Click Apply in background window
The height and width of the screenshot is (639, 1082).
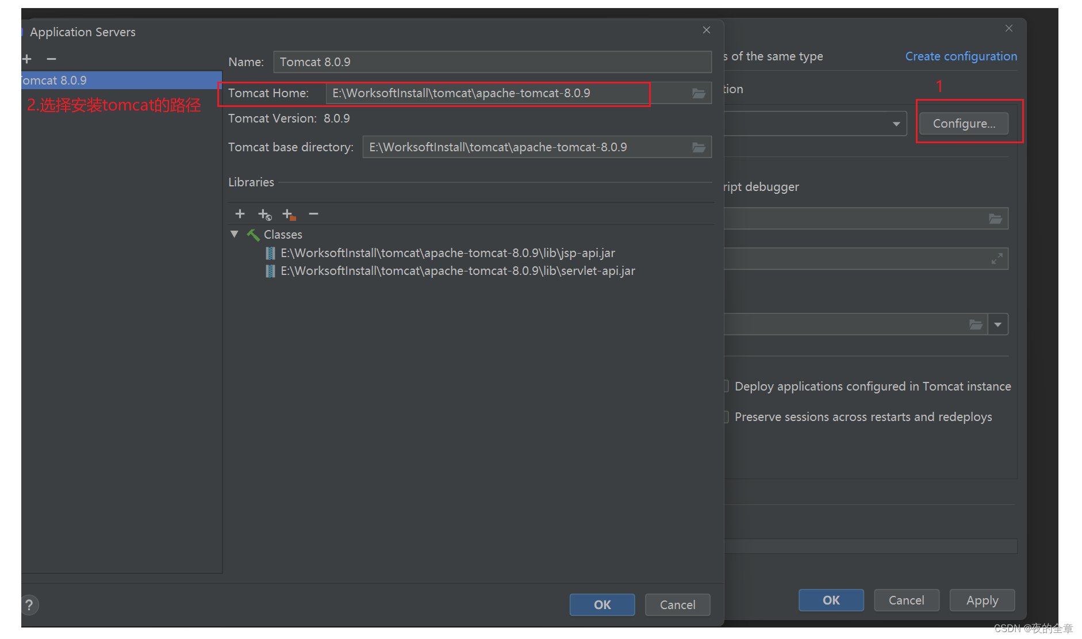tap(982, 600)
